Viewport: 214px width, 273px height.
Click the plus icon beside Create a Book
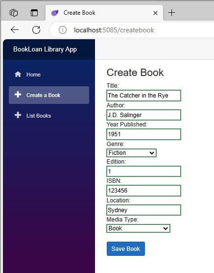tap(18, 95)
